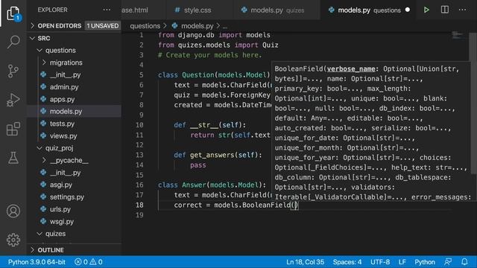The image size is (477, 268).
Task: Switch to models.py quizes tab
Action: [x=277, y=10]
